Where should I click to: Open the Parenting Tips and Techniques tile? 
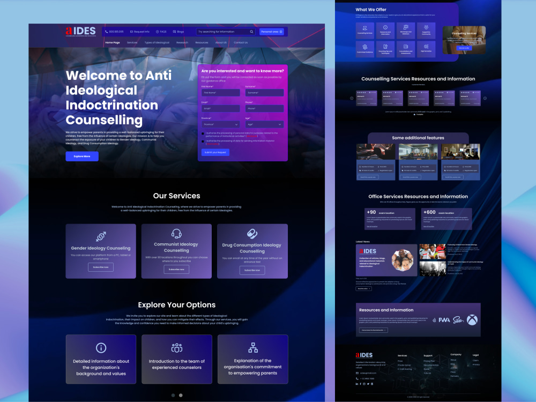[385, 49]
